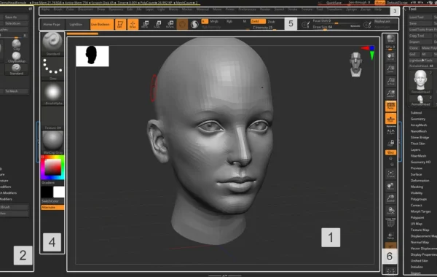Screen dimensions: 437x277
Task: Select the Scale transform icon
Action: pos(157,24)
